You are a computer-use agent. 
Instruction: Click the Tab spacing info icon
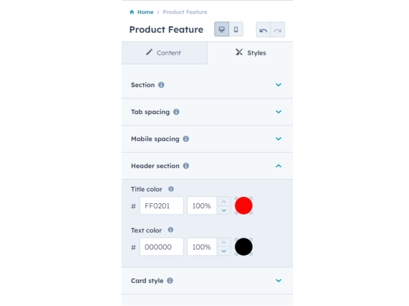[177, 112]
